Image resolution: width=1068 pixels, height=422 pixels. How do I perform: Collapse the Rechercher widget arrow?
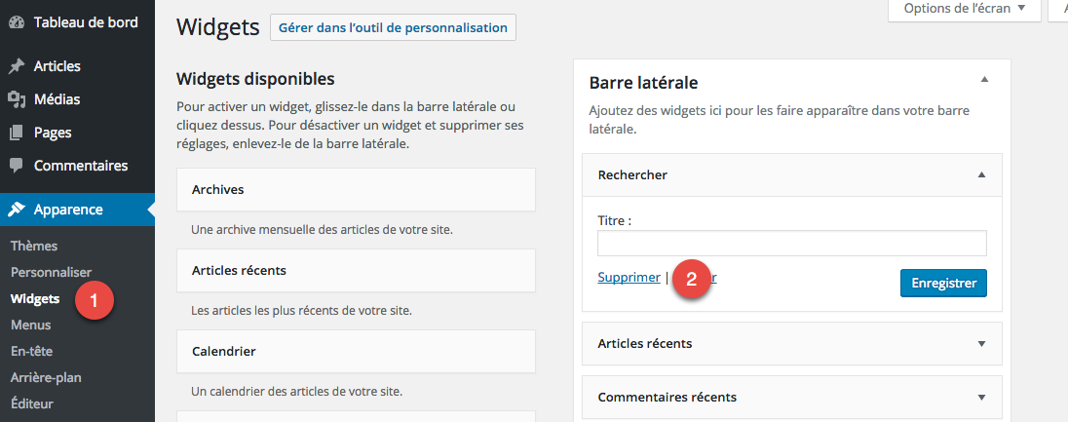tap(981, 175)
